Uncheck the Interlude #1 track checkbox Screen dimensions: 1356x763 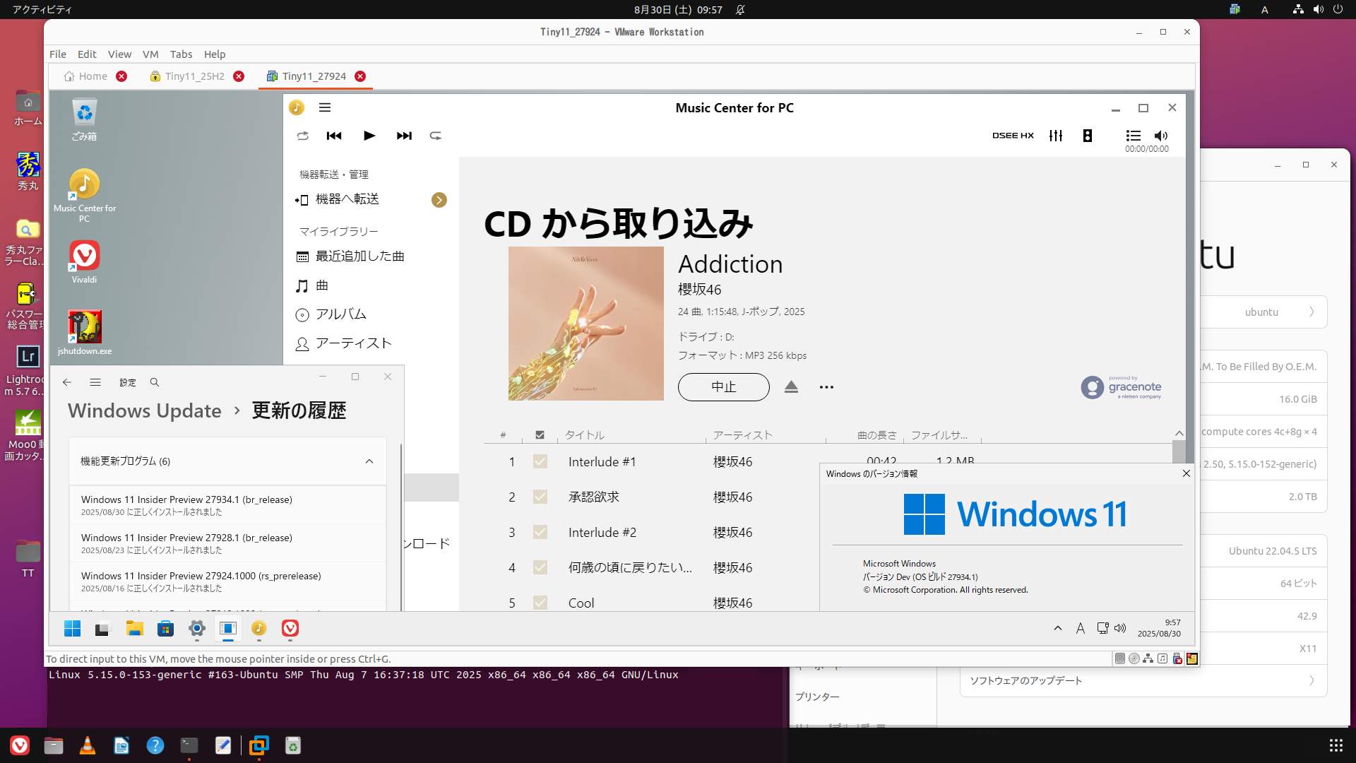540,461
